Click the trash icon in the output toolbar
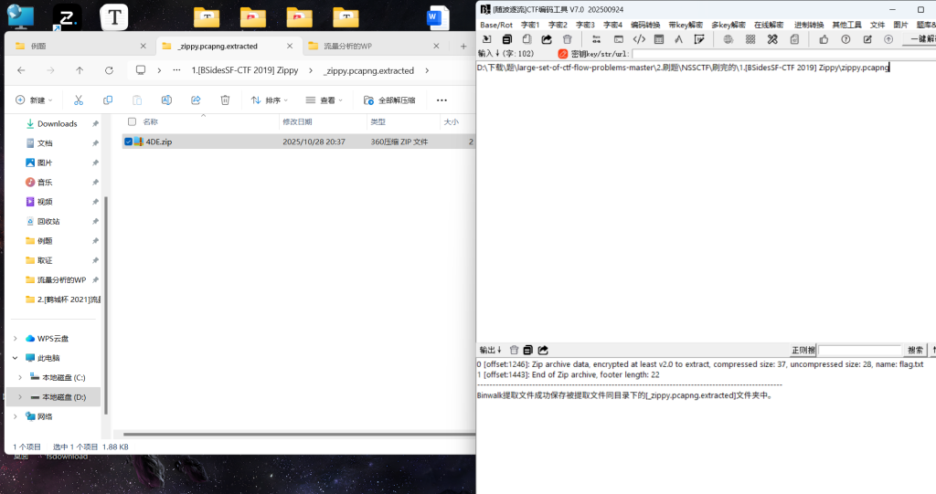The height and width of the screenshot is (494, 936). click(514, 350)
